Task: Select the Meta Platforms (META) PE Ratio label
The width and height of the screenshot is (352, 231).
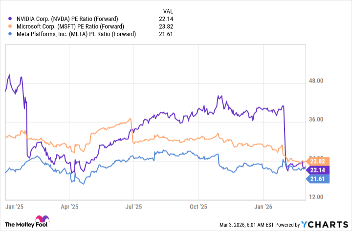Action: 76,34
